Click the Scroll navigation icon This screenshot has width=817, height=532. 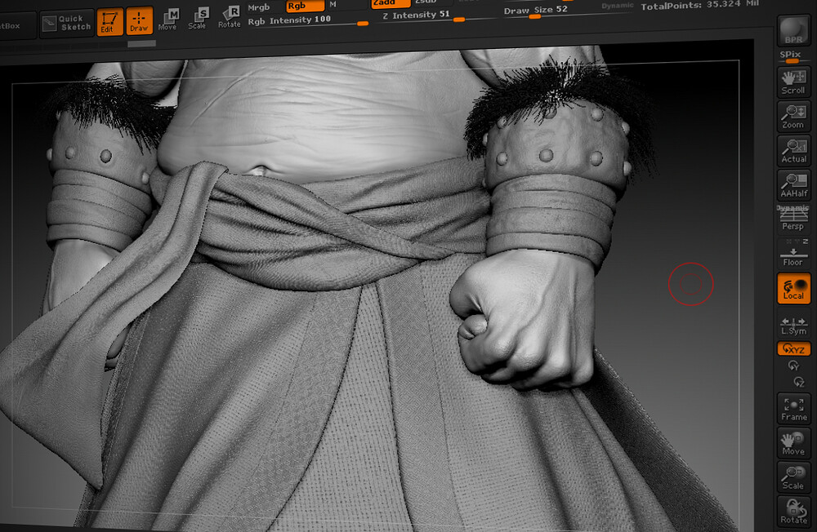coord(793,82)
